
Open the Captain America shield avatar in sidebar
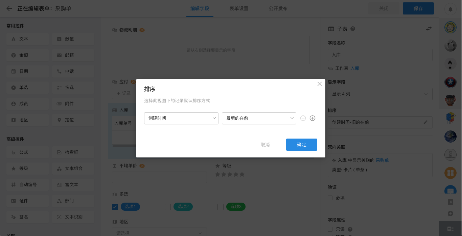tap(451, 82)
